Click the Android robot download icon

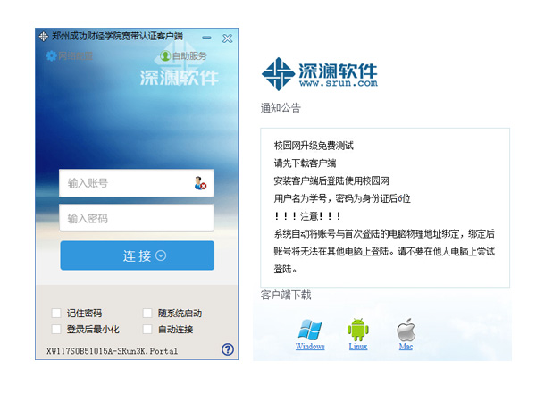pyautogui.click(x=358, y=330)
